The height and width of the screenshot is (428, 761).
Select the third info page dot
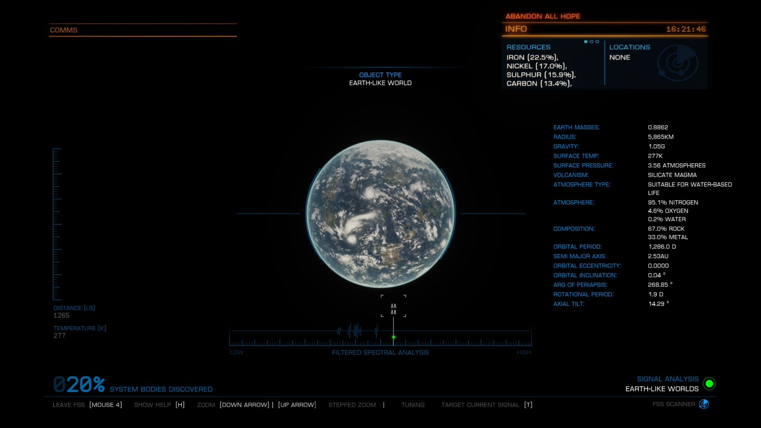point(597,42)
